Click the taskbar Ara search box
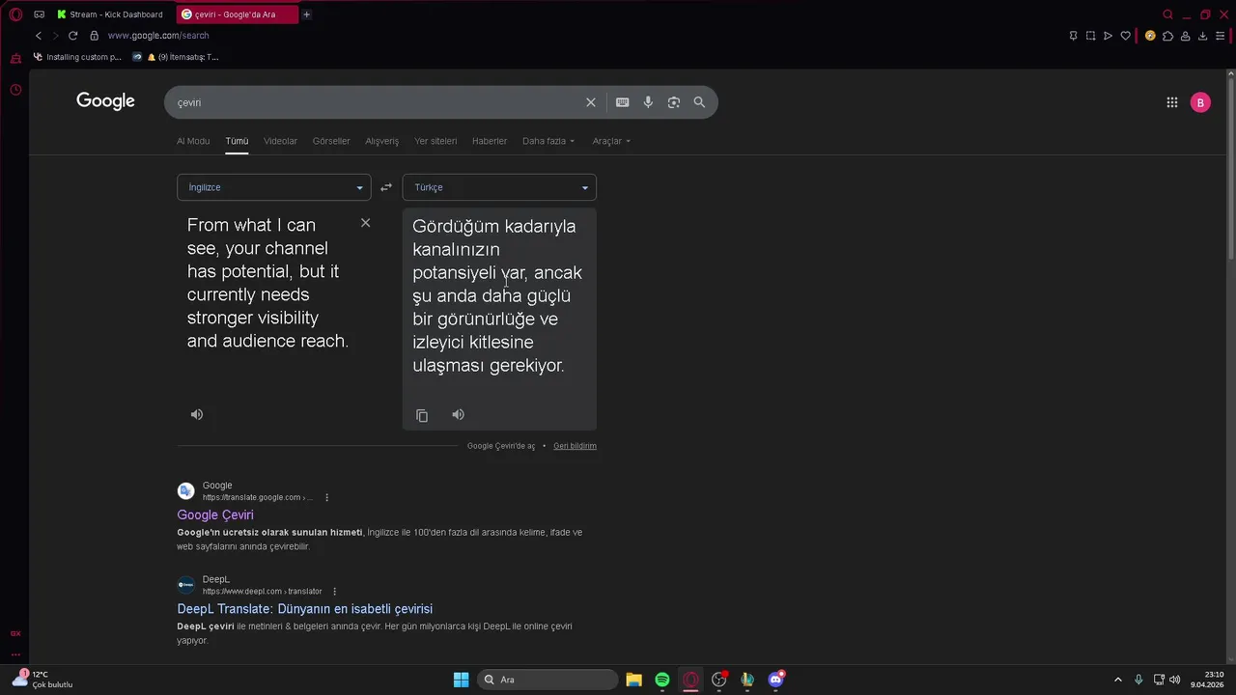The image size is (1236, 695). point(549,680)
